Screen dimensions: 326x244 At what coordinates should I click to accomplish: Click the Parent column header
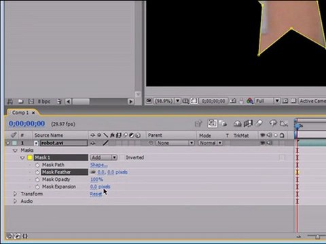click(155, 136)
